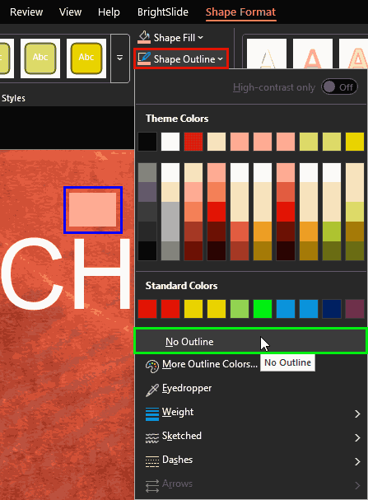Viewport: 368px width, 500px height.
Task: Choose black theme color swatch
Action: tap(147, 142)
